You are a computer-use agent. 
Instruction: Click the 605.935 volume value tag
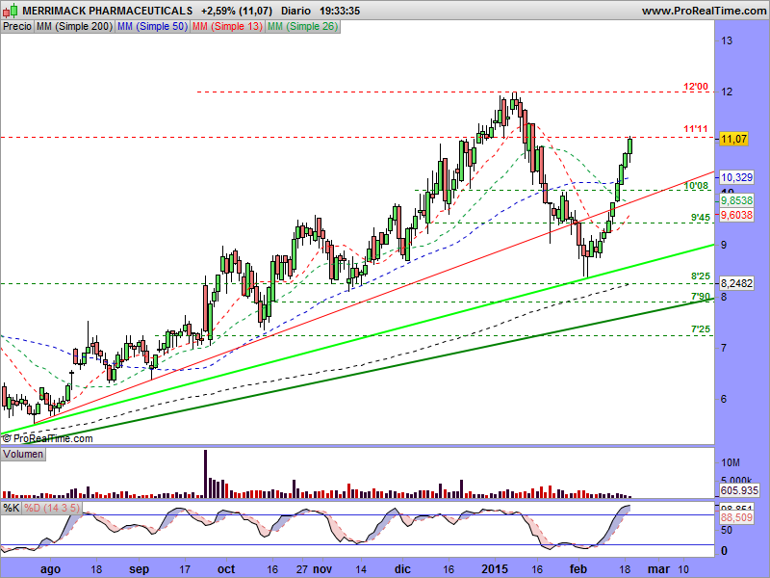pos(739,490)
